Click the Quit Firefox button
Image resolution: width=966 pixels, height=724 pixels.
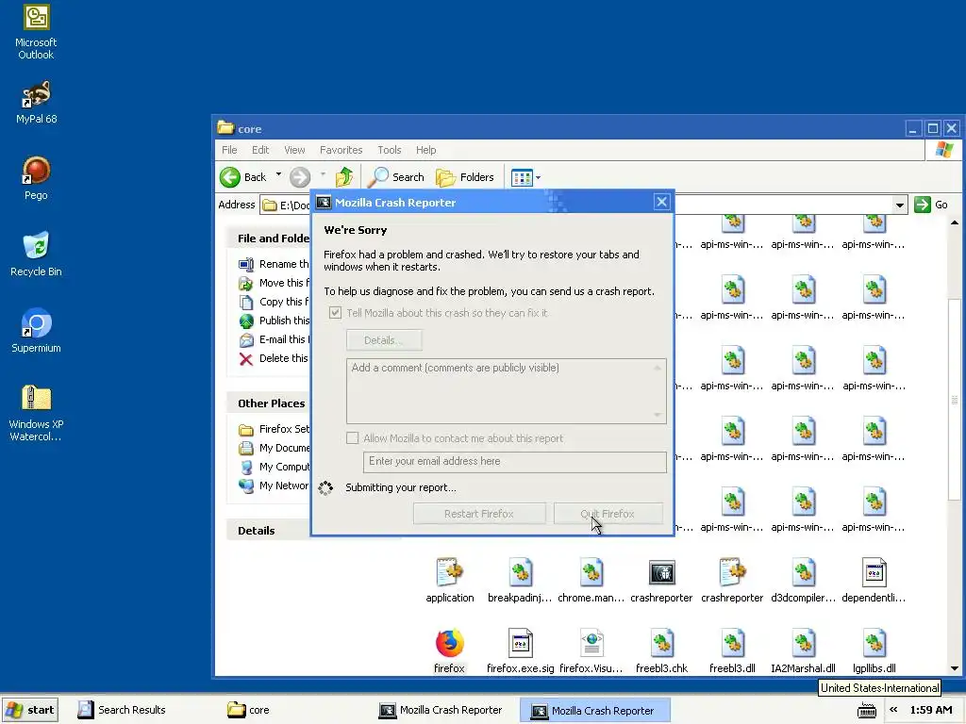point(608,514)
